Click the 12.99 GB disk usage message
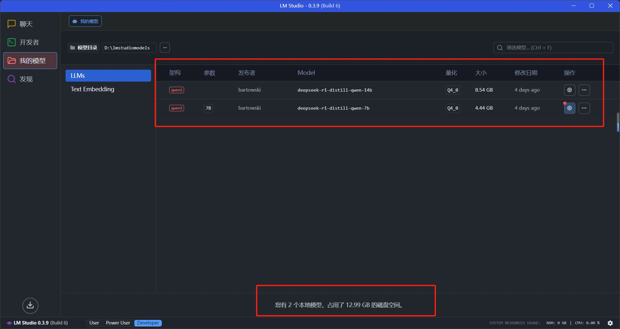 pos(339,305)
